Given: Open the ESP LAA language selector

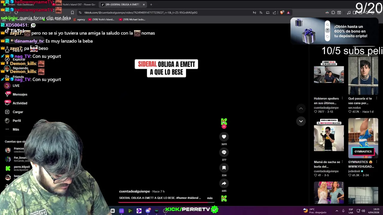Looking at the screenshot, I should (351, 211).
